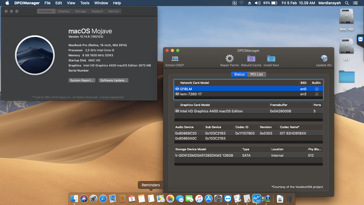Screen dimensions: 364x205
Task: Open the Install Kext tool
Action: point(271,58)
